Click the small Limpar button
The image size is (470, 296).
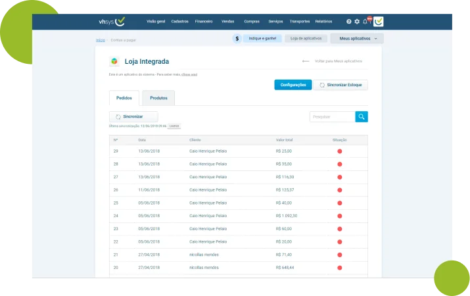[174, 126]
